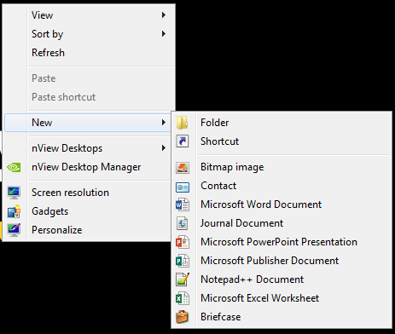This screenshot has height=334, width=395.
Task: Create a new Contact
Action: pyautogui.click(x=282, y=186)
